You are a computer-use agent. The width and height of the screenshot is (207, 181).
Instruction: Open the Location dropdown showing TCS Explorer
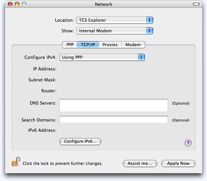click(115, 20)
